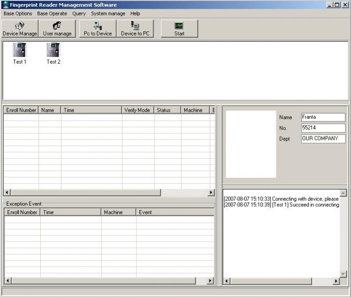Open Device Manage from the toolbar
This screenshot has height=297, width=351.
click(20, 29)
